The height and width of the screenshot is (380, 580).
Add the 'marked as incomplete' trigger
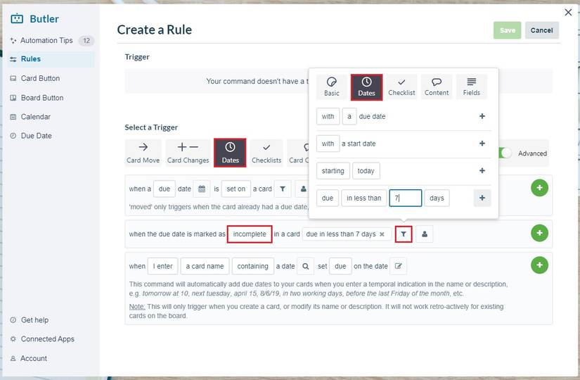click(x=539, y=233)
